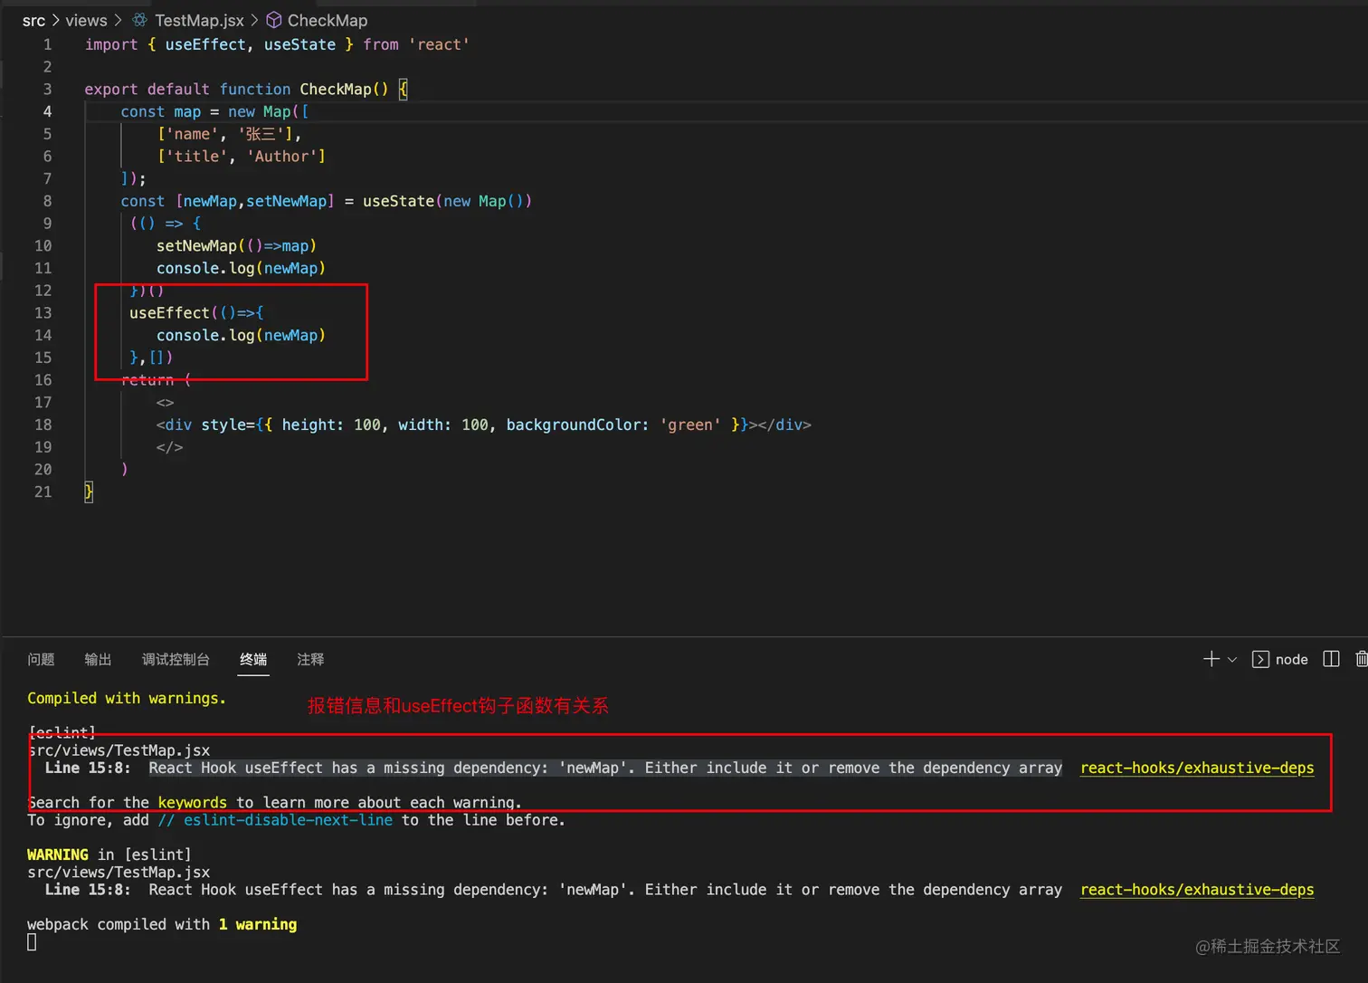1368x983 pixels.
Task: Click backgroundColor in the div style
Action: pos(574,425)
